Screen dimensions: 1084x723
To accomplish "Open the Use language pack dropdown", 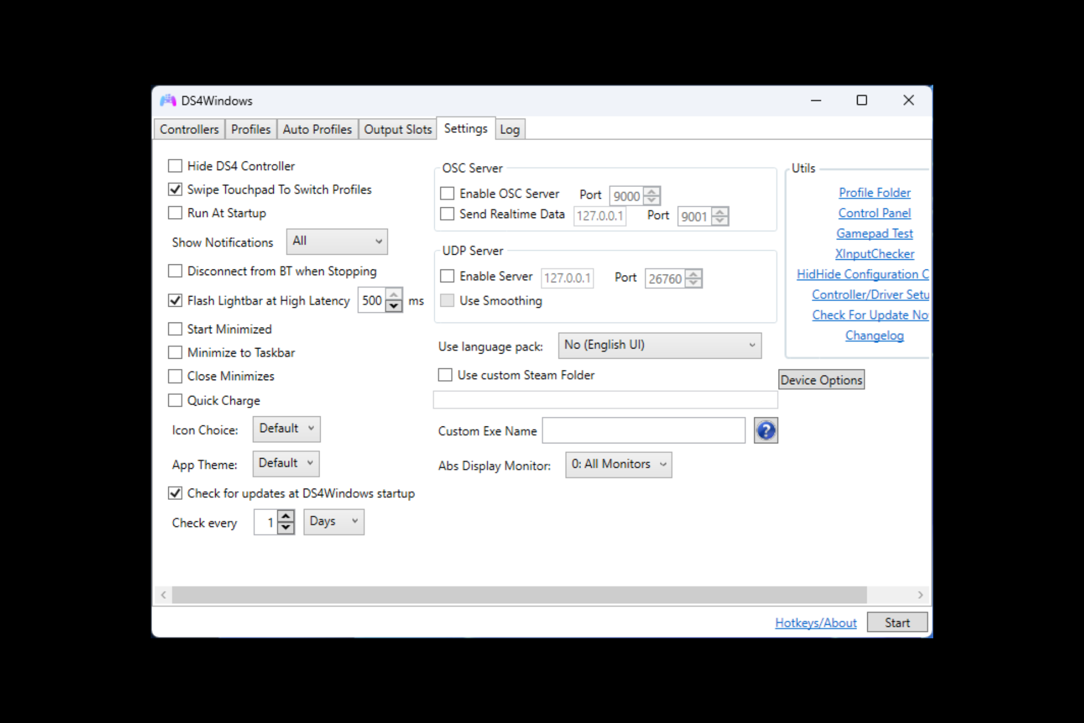I will [x=659, y=345].
